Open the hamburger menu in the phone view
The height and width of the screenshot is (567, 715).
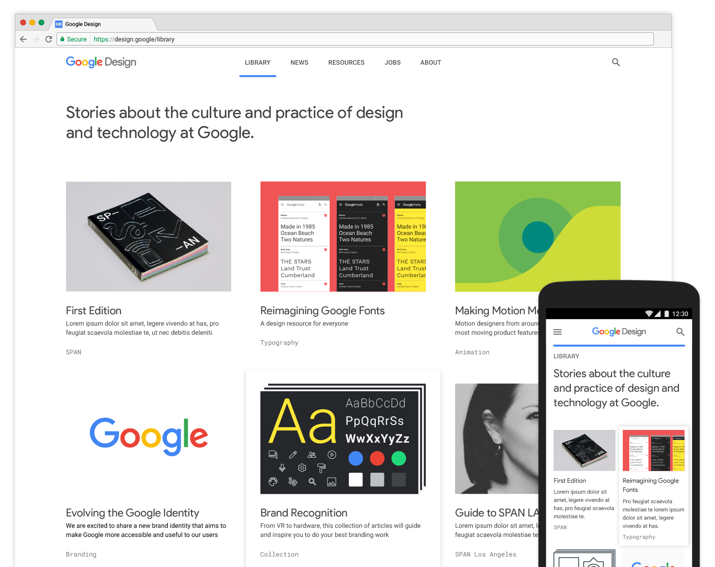pos(557,332)
